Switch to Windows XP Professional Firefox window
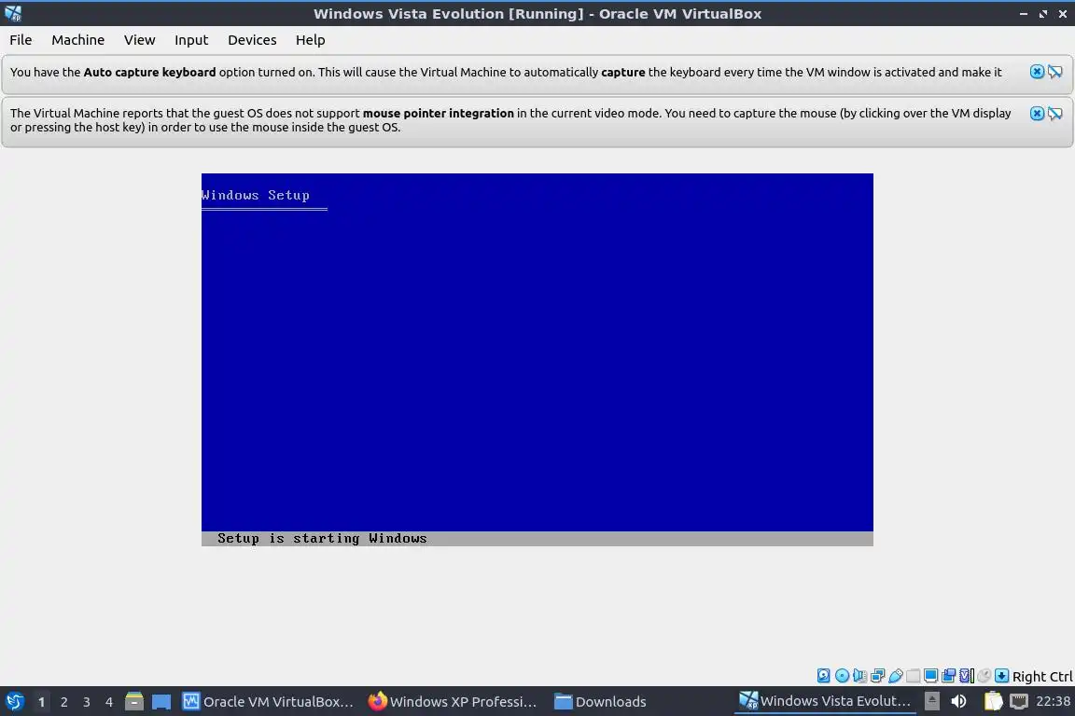1075x716 pixels. pyautogui.click(x=453, y=702)
